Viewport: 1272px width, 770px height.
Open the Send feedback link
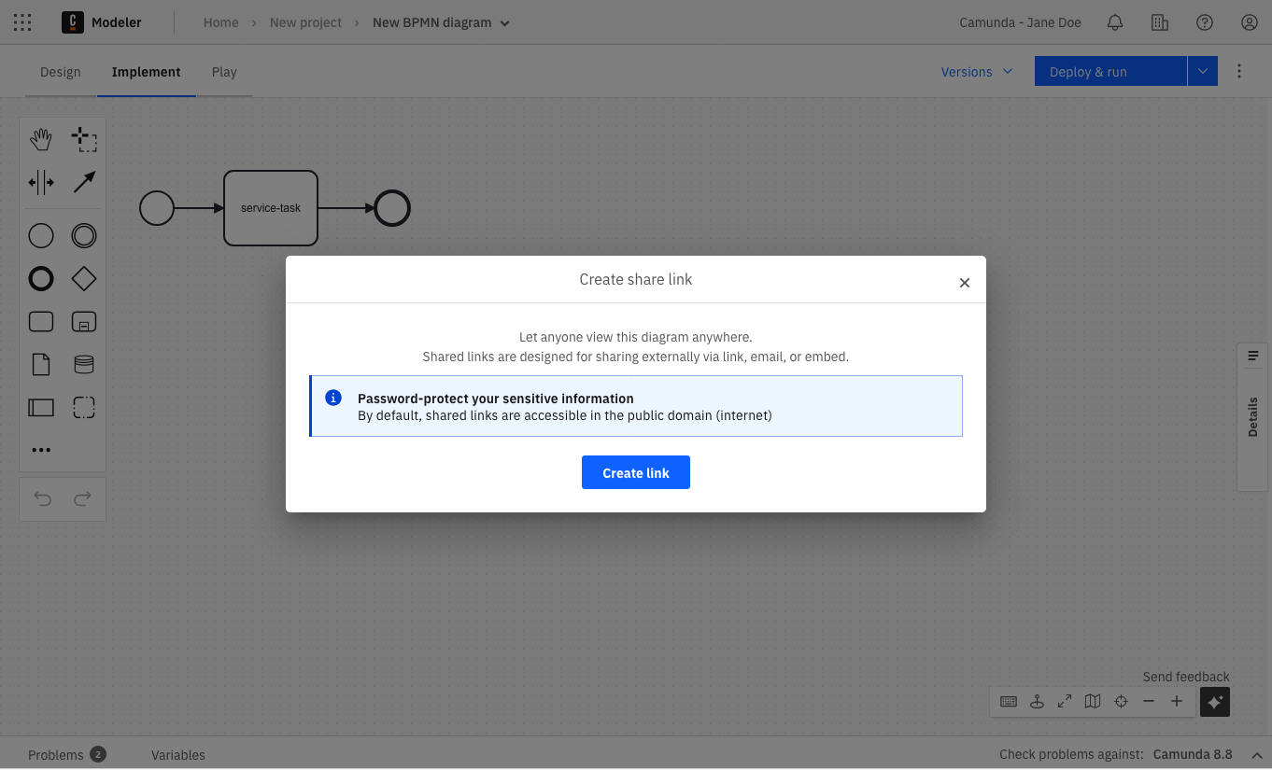pyautogui.click(x=1186, y=676)
